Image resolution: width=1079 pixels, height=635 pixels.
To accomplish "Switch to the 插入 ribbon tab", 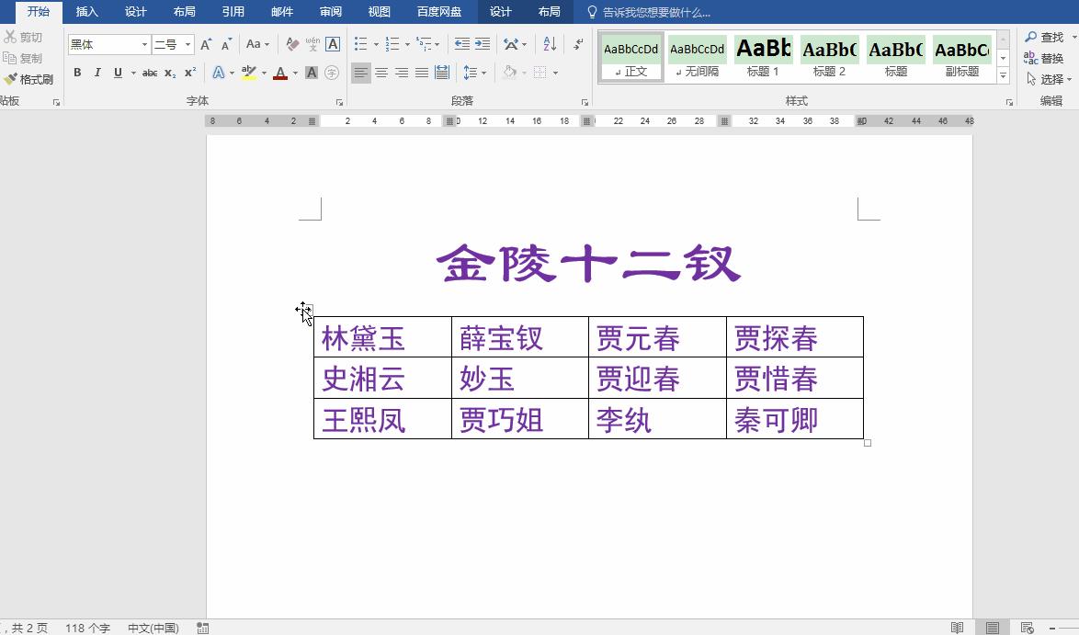I will 86,12.
